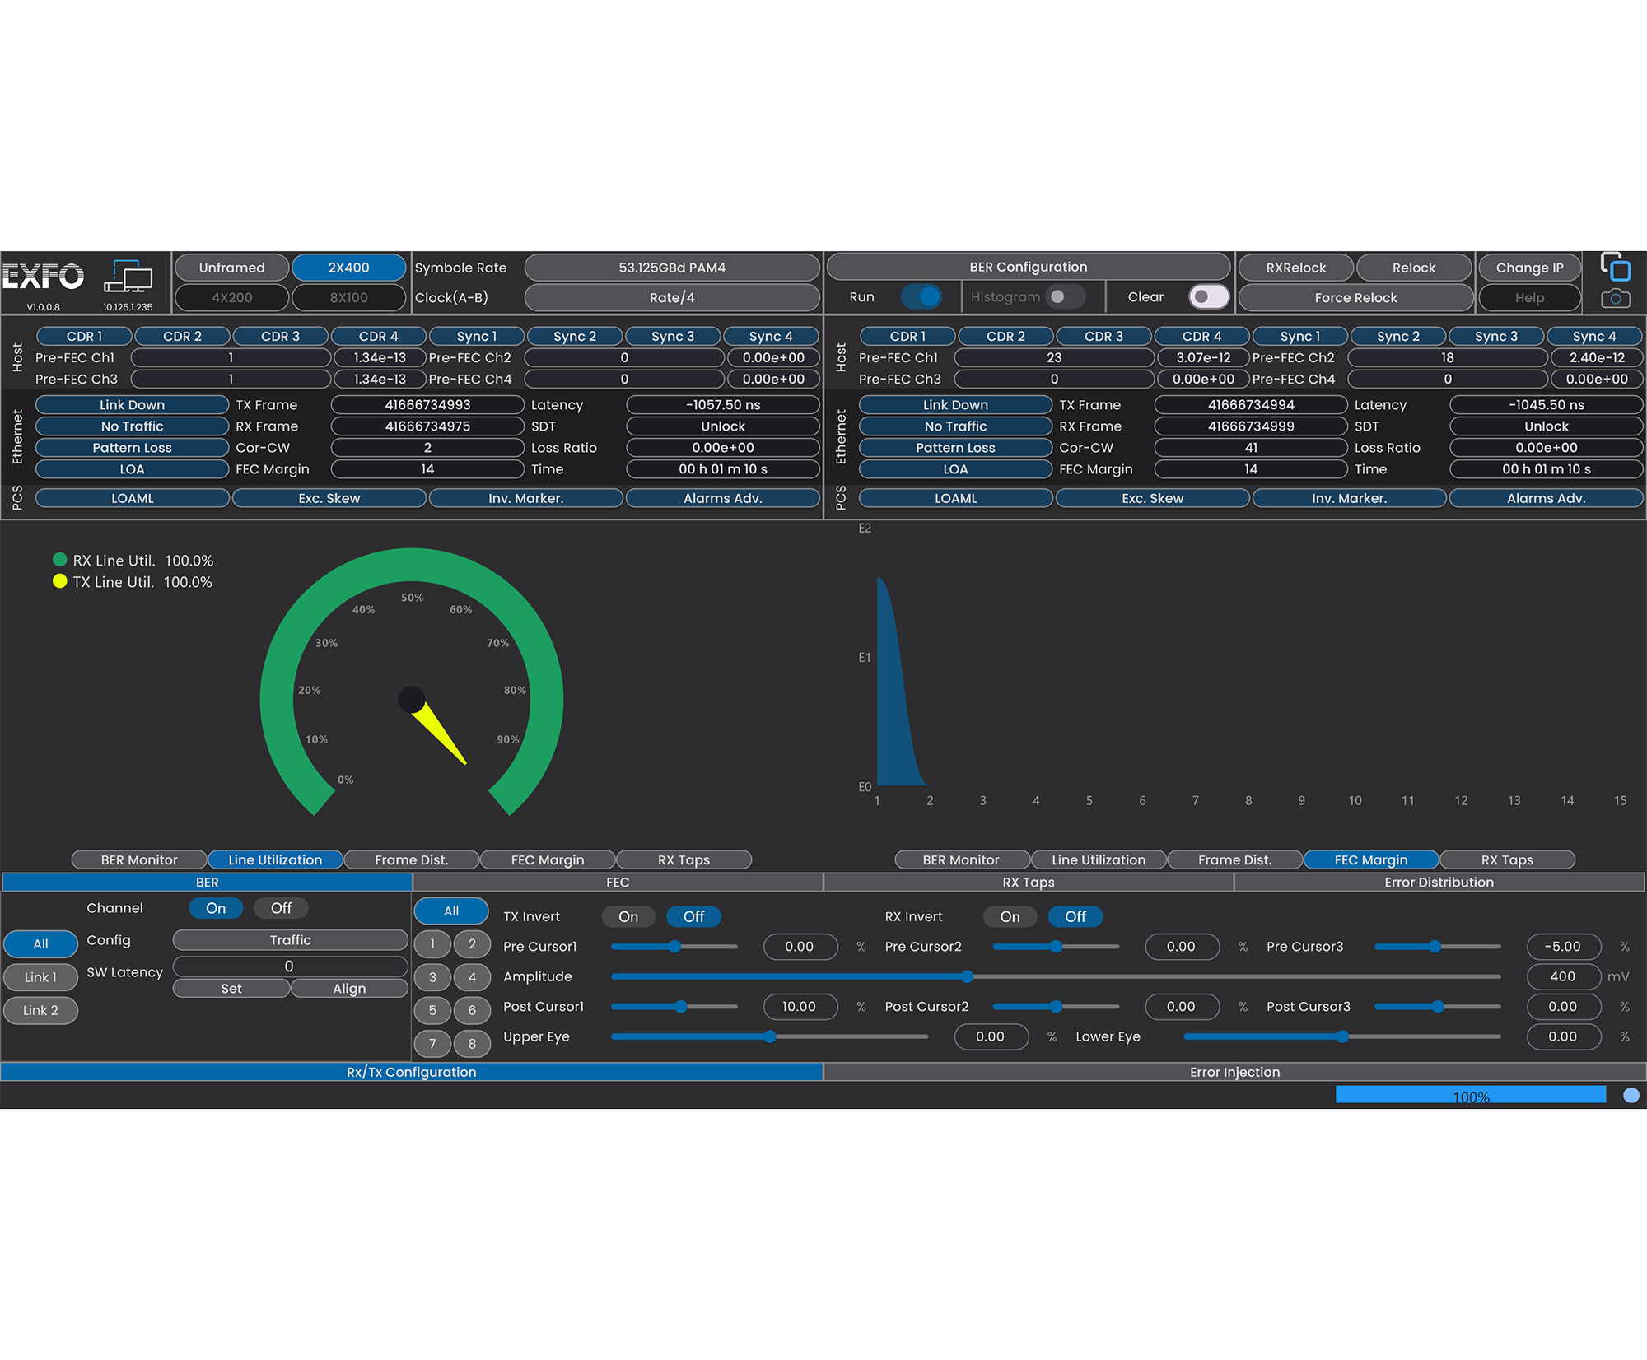This screenshot has height=1360, width=1647.
Task: Click the yellow TX Line Util. legend dot
Action: pos(59,581)
